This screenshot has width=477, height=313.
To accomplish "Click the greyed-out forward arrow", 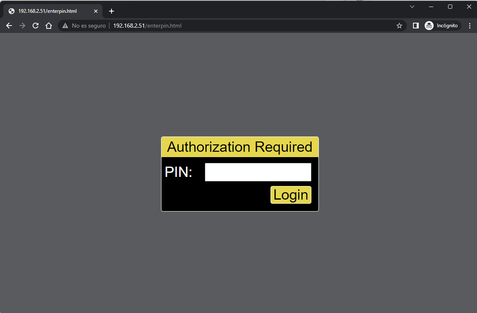I will [22, 26].
